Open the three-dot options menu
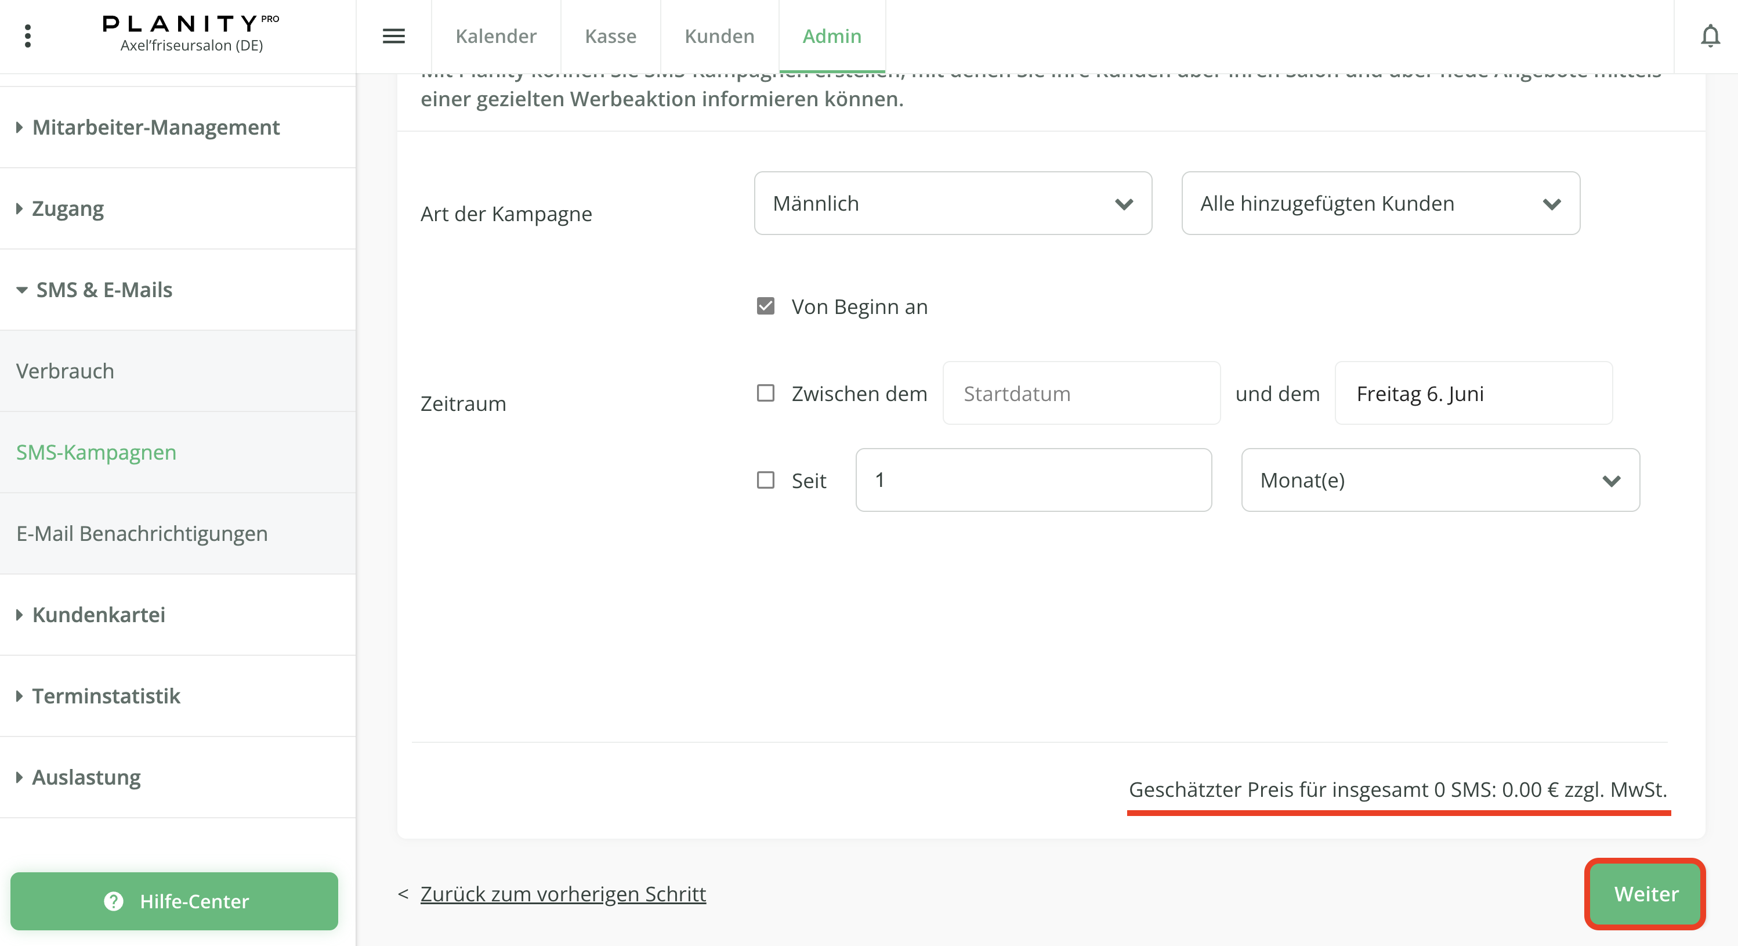This screenshot has width=1738, height=946. pos(28,36)
